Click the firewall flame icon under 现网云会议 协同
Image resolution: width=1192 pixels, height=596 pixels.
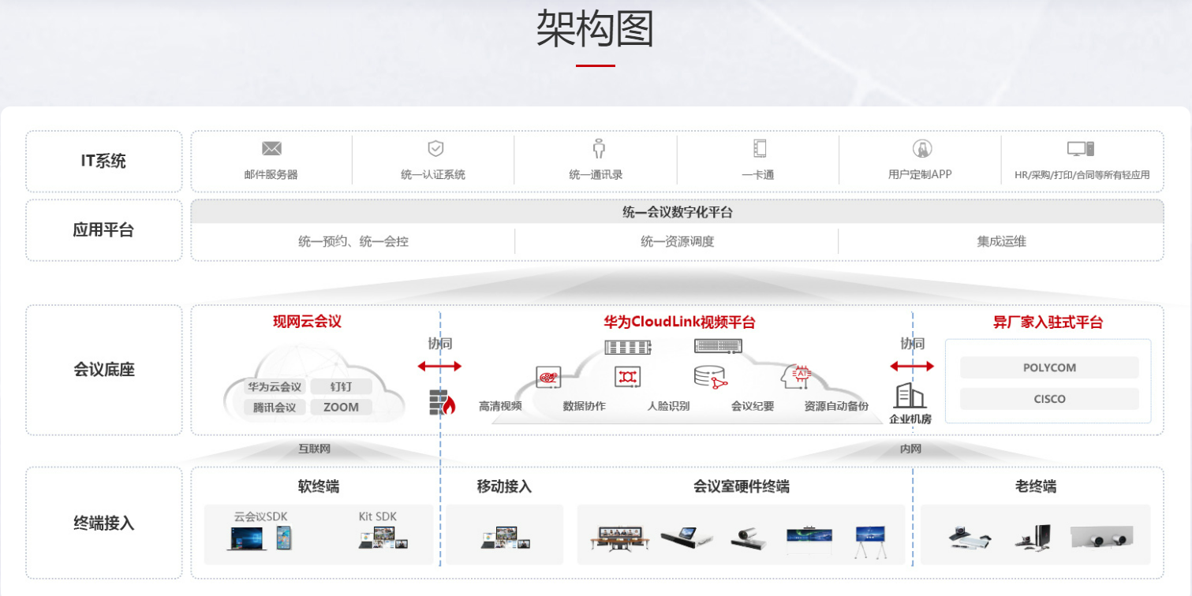pyautogui.click(x=443, y=402)
